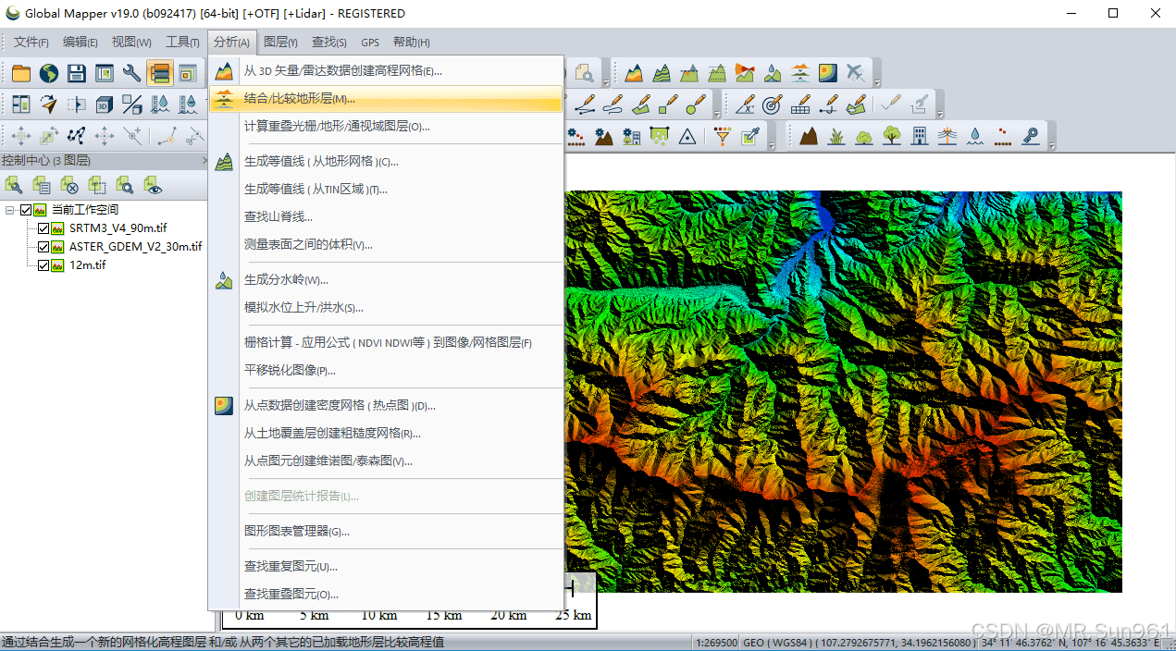Open the 查找 menu
Screen dimensions: 1176x651
point(329,43)
